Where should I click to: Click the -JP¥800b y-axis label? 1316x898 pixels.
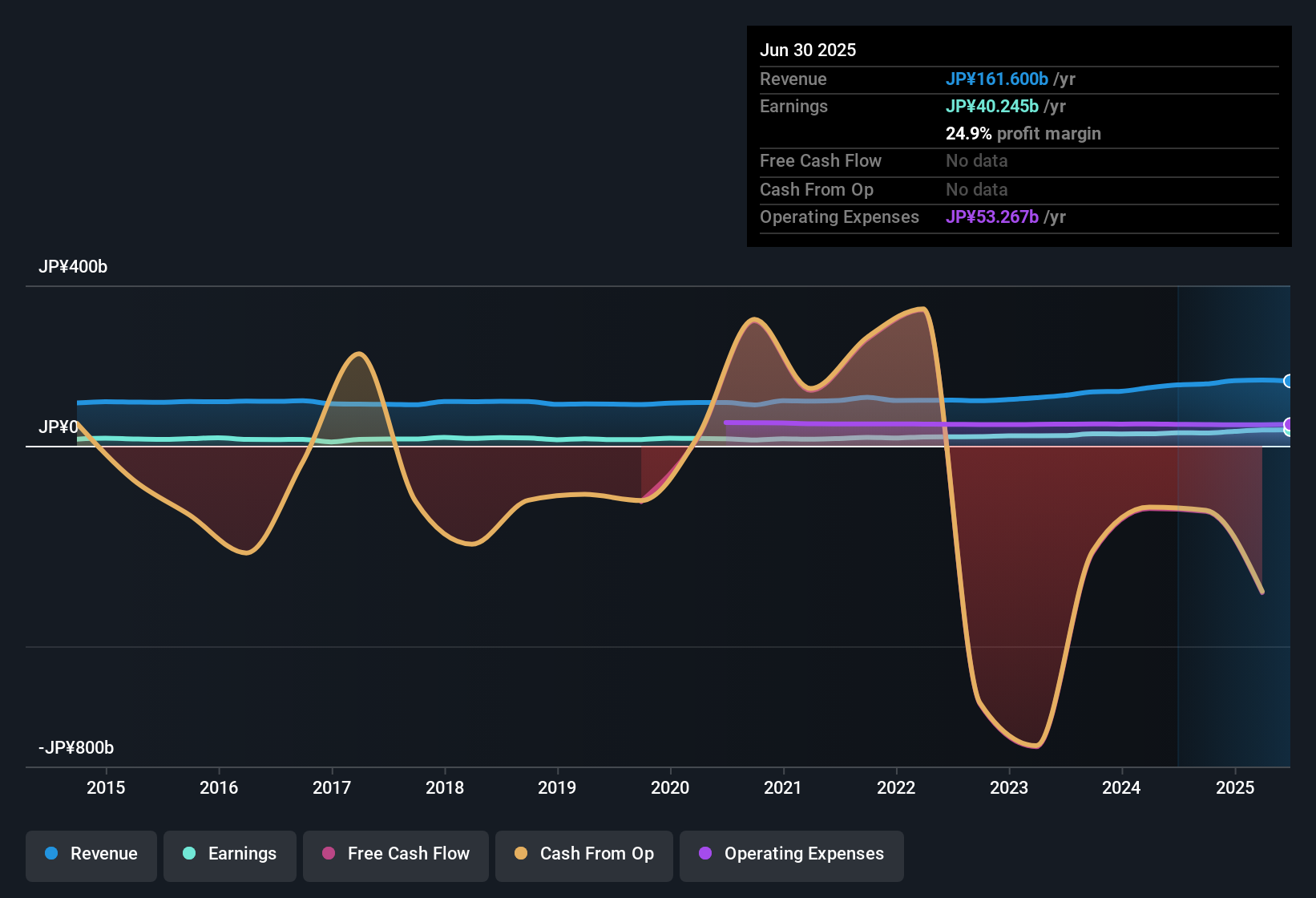[x=76, y=748]
